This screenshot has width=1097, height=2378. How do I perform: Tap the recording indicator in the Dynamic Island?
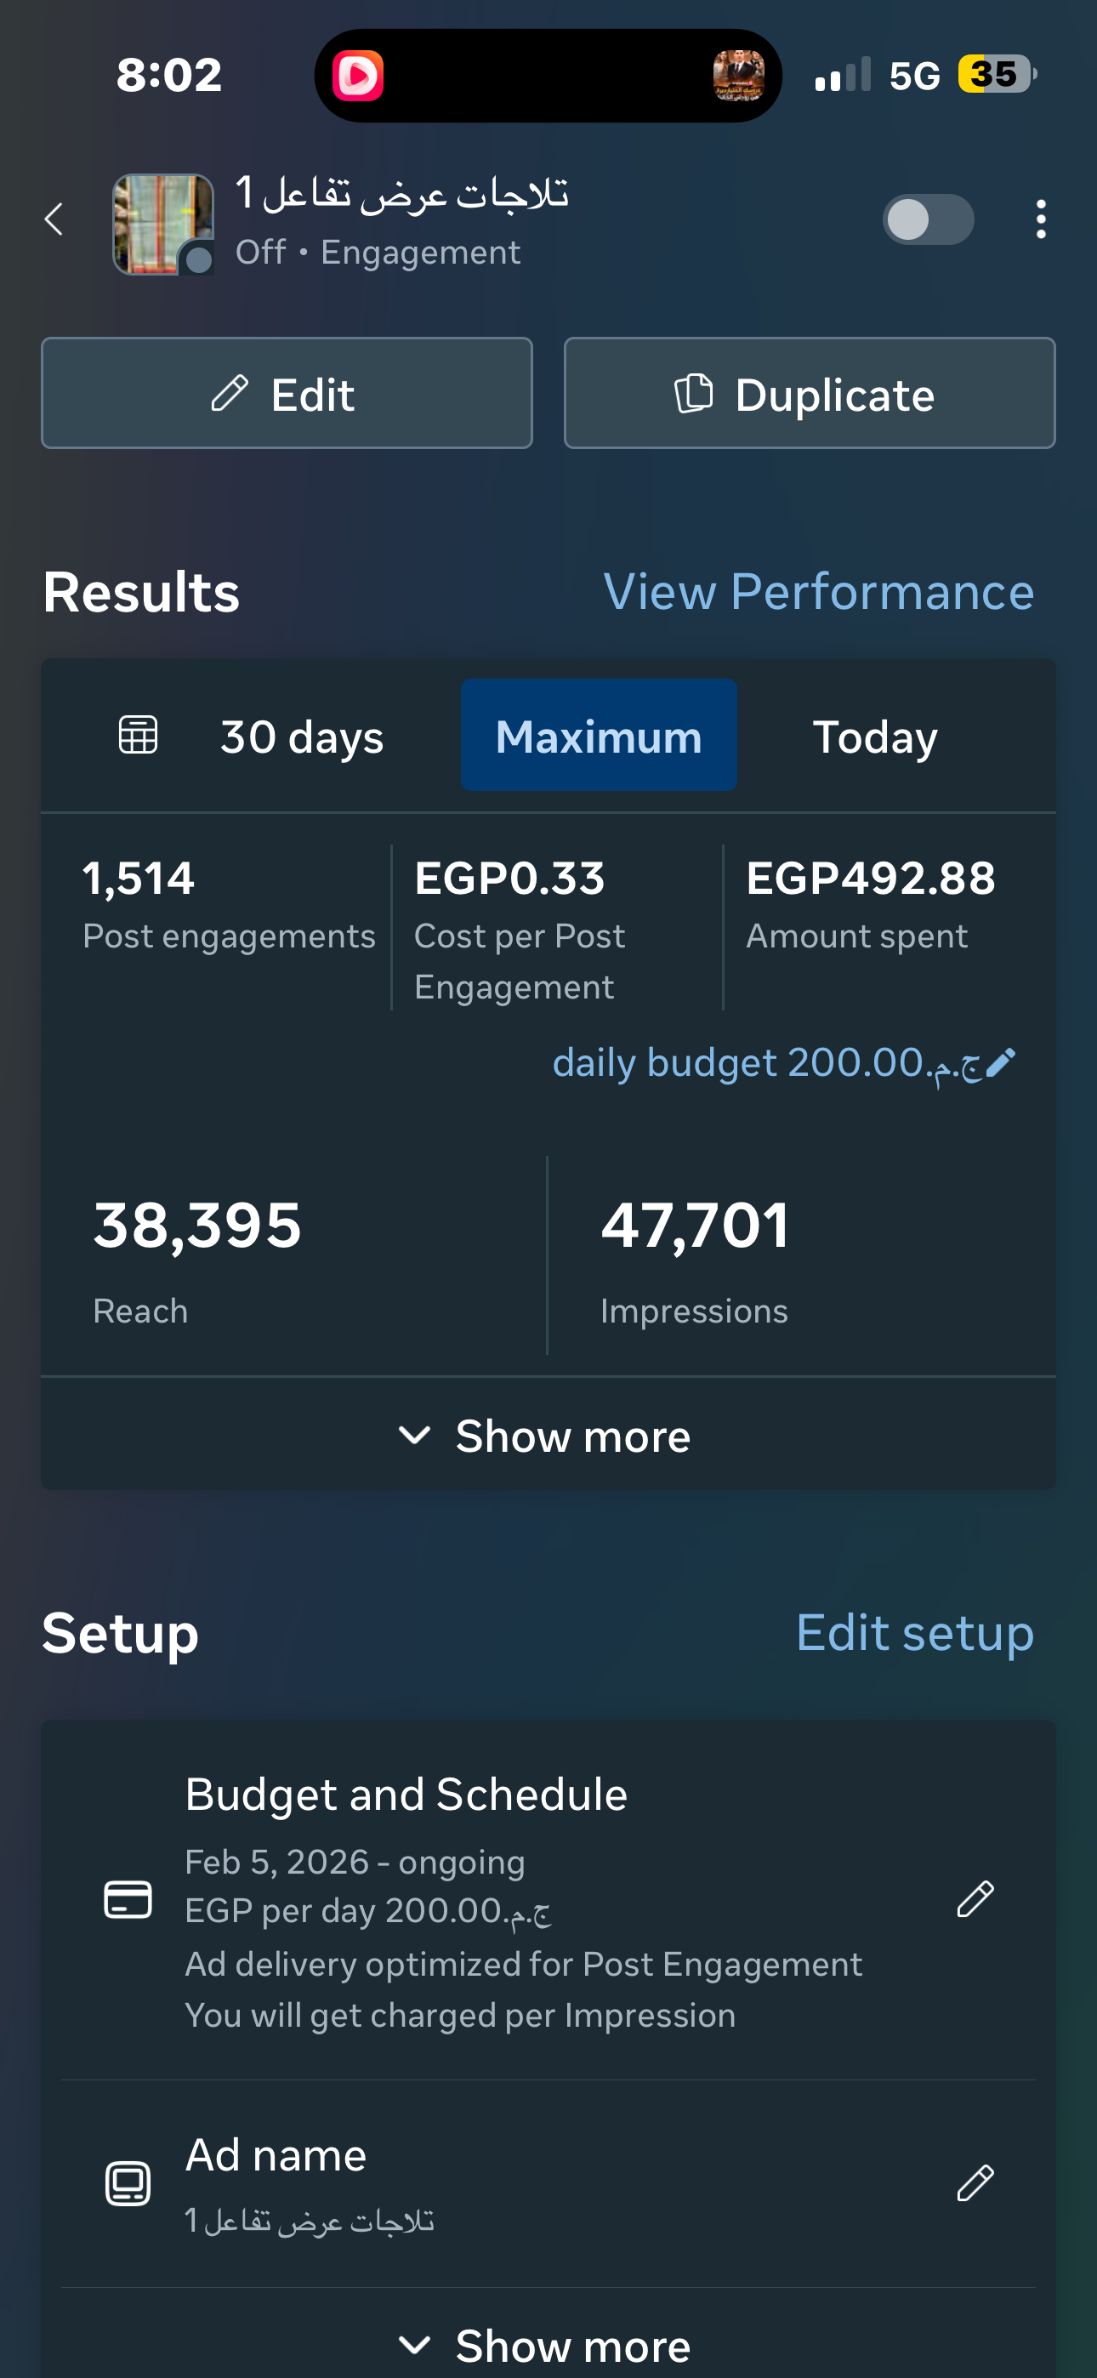tap(358, 76)
